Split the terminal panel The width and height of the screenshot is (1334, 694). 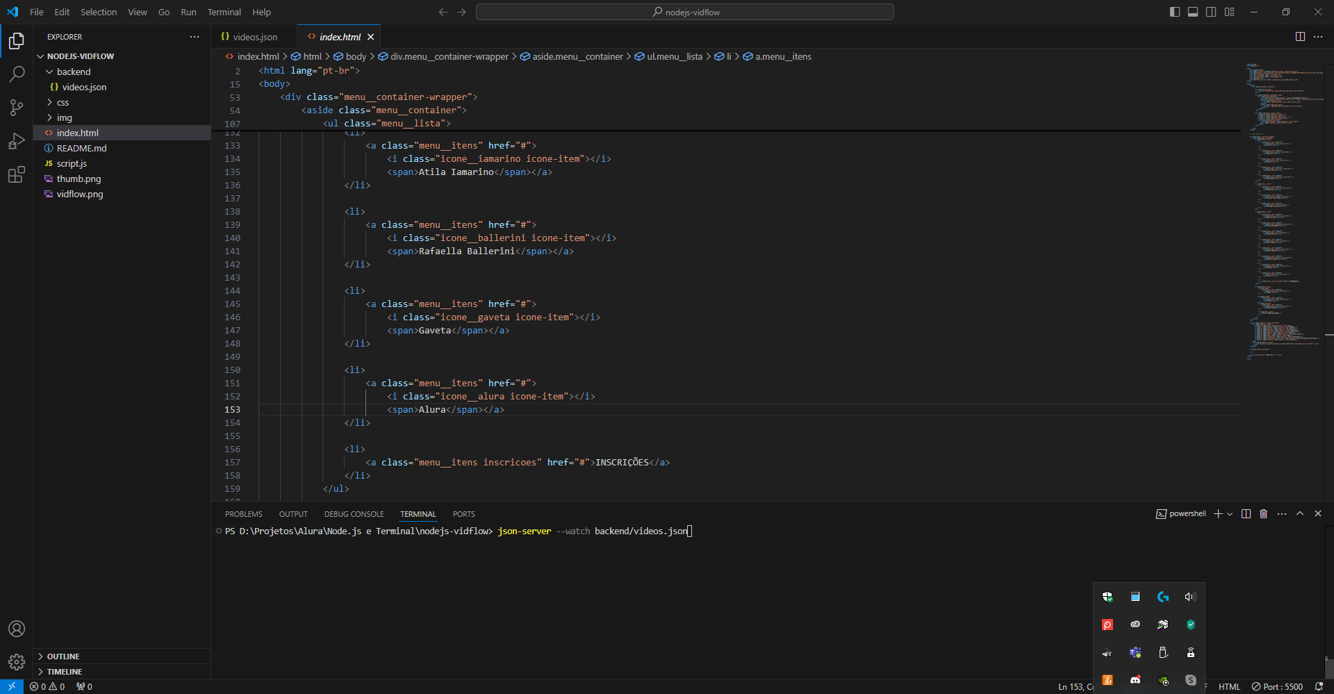click(x=1246, y=514)
